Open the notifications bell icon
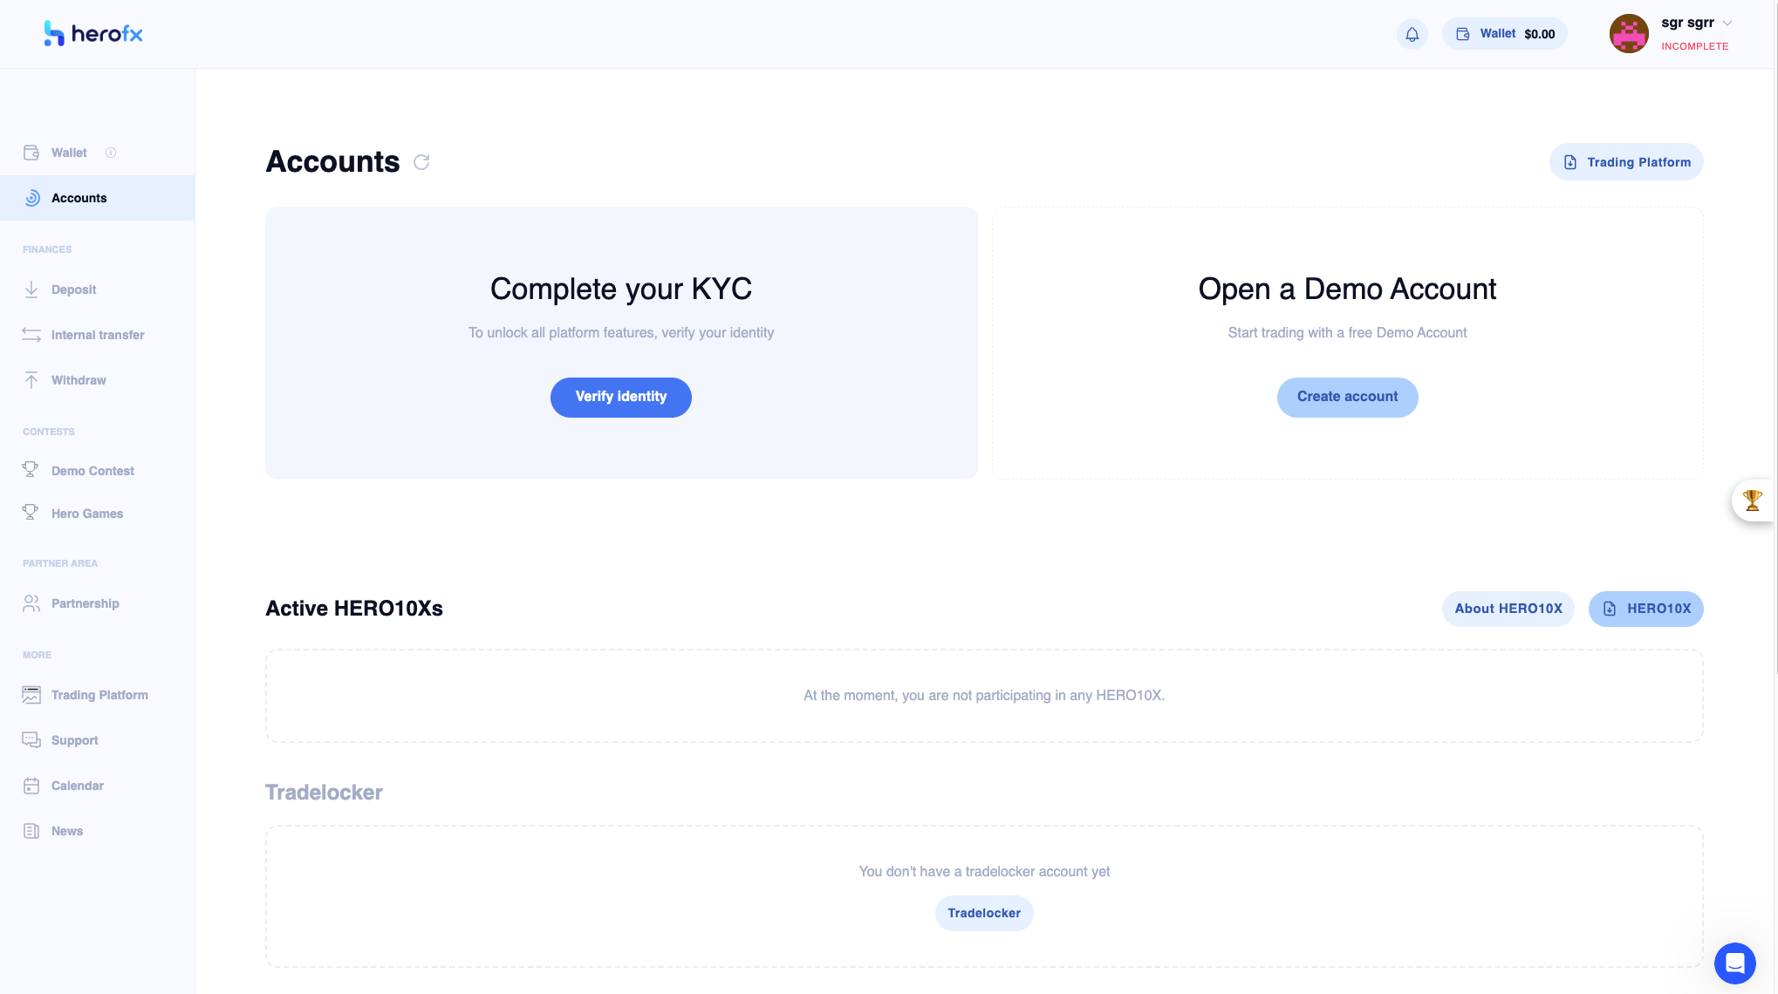This screenshot has width=1778, height=994. click(1412, 34)
